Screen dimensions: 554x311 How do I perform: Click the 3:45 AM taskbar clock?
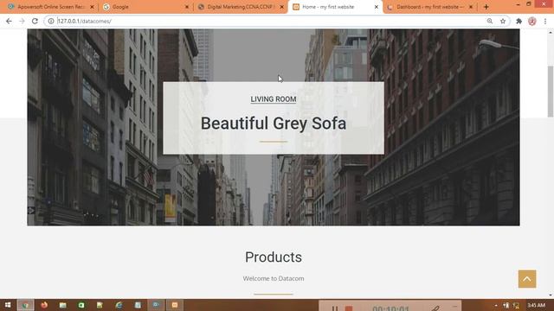pyautogui.click(x=537, y=305)
